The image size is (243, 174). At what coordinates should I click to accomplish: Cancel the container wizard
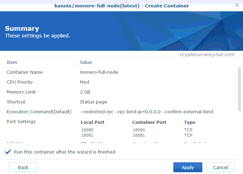point(220,167)
